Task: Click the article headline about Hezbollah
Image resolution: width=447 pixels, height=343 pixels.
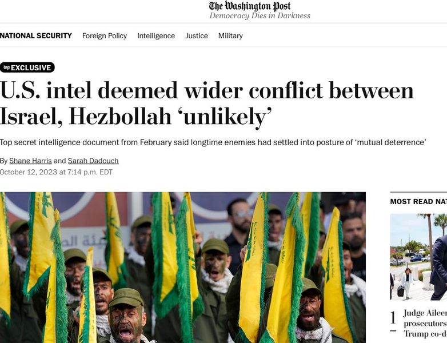Action: point(207,103)
